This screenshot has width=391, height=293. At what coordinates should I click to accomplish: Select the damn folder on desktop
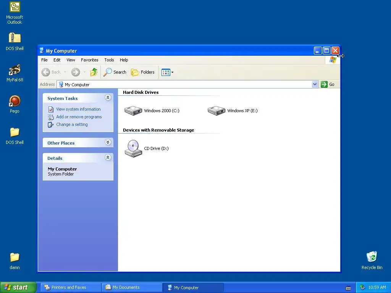[x=15, y=261]
